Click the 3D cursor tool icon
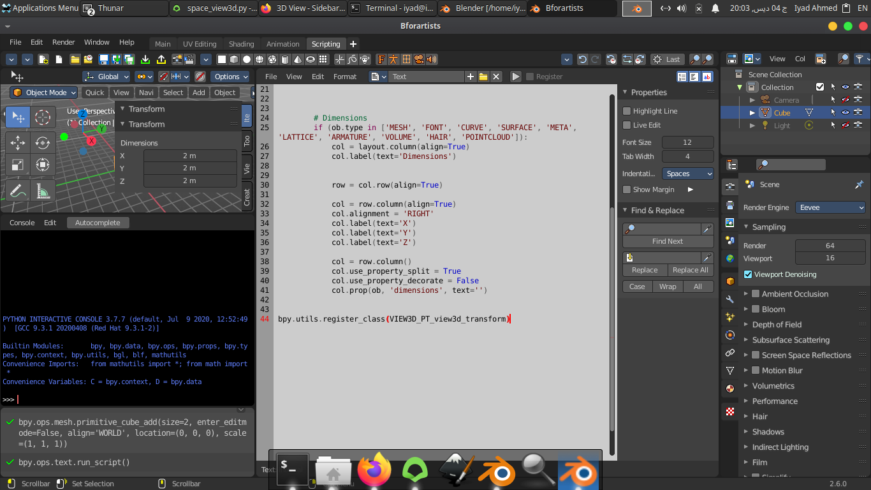Screen dimensions: 871x490 (x=42, y=117)
